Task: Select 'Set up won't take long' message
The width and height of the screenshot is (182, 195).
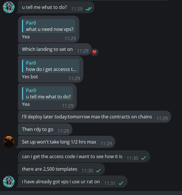Action: [x=59, y=142]
